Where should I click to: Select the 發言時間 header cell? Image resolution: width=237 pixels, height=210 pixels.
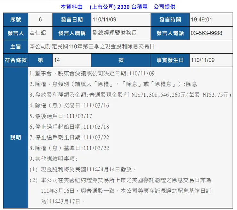170,20
